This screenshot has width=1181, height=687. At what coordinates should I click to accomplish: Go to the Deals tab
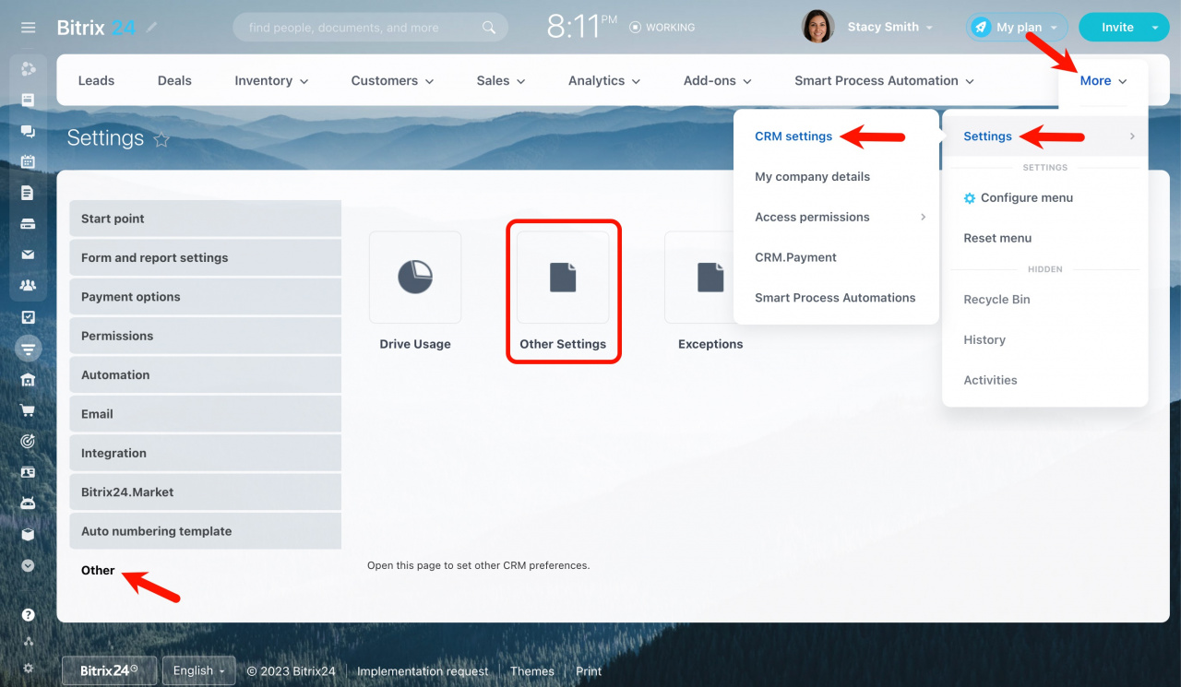click(174, 81)
